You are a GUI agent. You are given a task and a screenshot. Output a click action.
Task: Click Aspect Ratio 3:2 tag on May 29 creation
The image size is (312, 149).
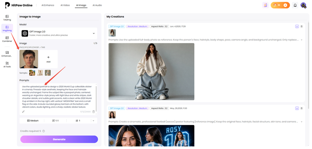tap(159, 108)
